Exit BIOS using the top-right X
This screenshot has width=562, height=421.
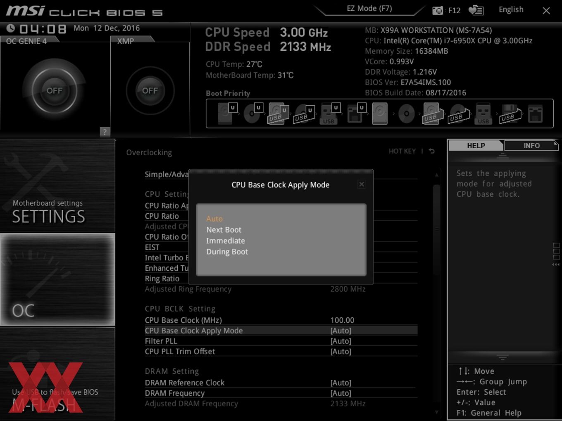pyautogui.click(x=546, y=11)
